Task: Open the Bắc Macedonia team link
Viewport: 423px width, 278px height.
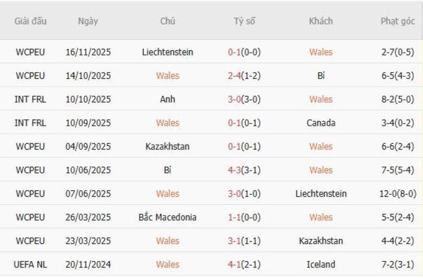Action: pyautogui.click(x=167, y=217)
